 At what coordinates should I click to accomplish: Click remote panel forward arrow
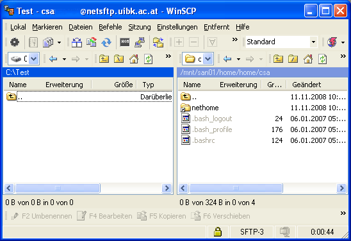click(250, 59)
